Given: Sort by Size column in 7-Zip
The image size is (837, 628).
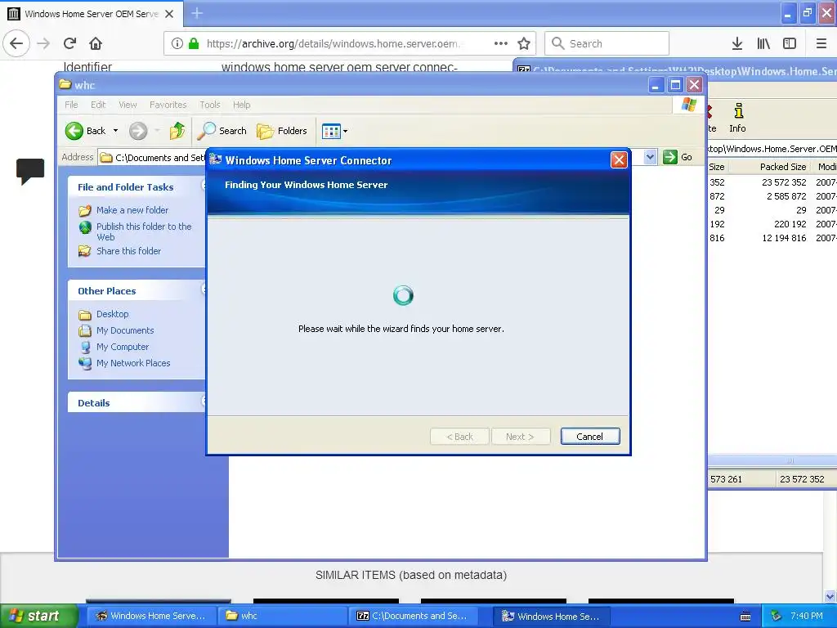Looking at the screenshot, I should 717,167.
